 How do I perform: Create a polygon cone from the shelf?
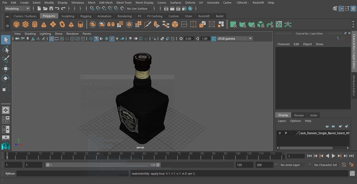click(x=44, y=25)
